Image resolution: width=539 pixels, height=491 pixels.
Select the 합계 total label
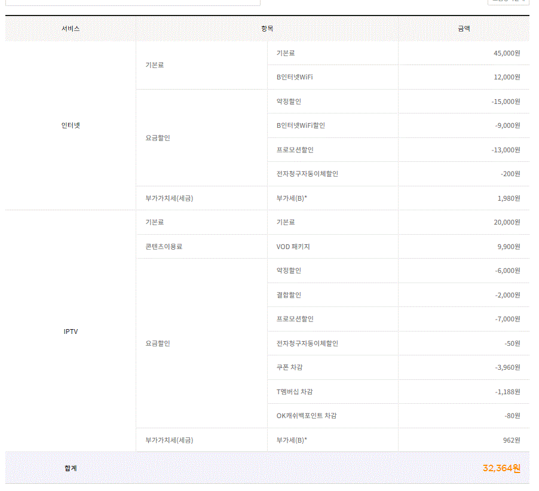click(x=71, y=468)
